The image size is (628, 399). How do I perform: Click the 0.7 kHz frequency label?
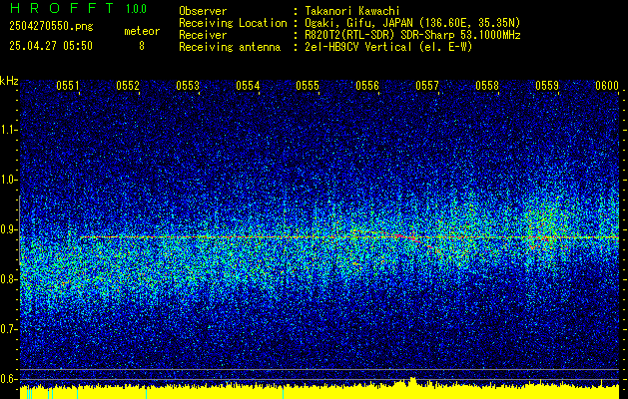(x=9, y=329)
